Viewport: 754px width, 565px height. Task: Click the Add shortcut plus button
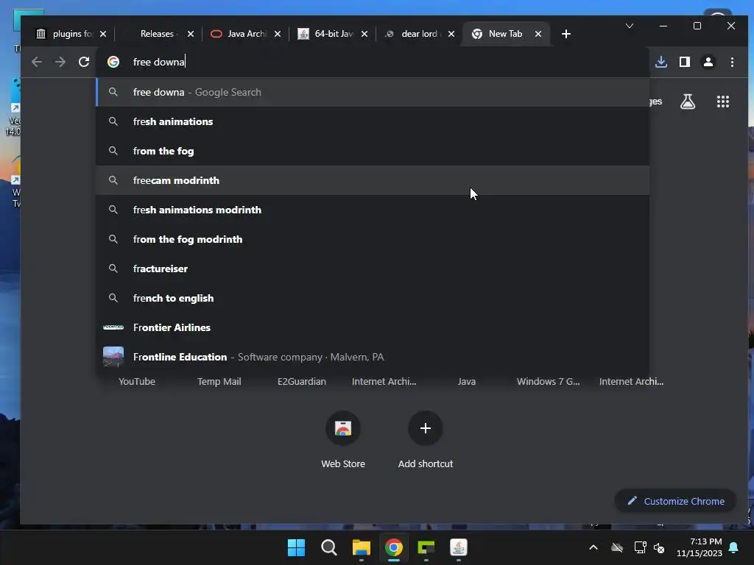[x=425, y=428]
